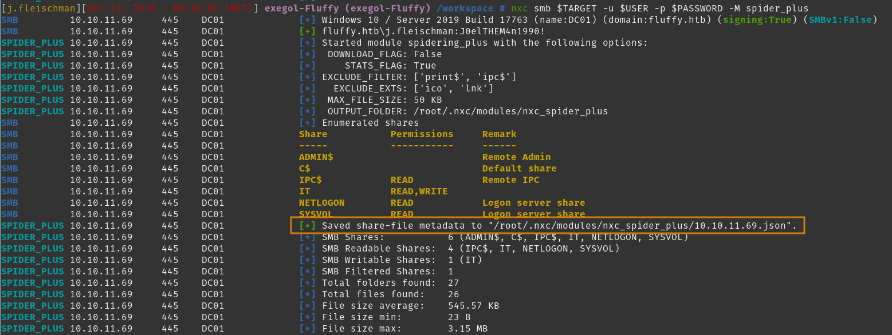Click the [+] marker in the orange highlighted box
Viewport: 892px width, 335px height.
(x=307, y=226)
